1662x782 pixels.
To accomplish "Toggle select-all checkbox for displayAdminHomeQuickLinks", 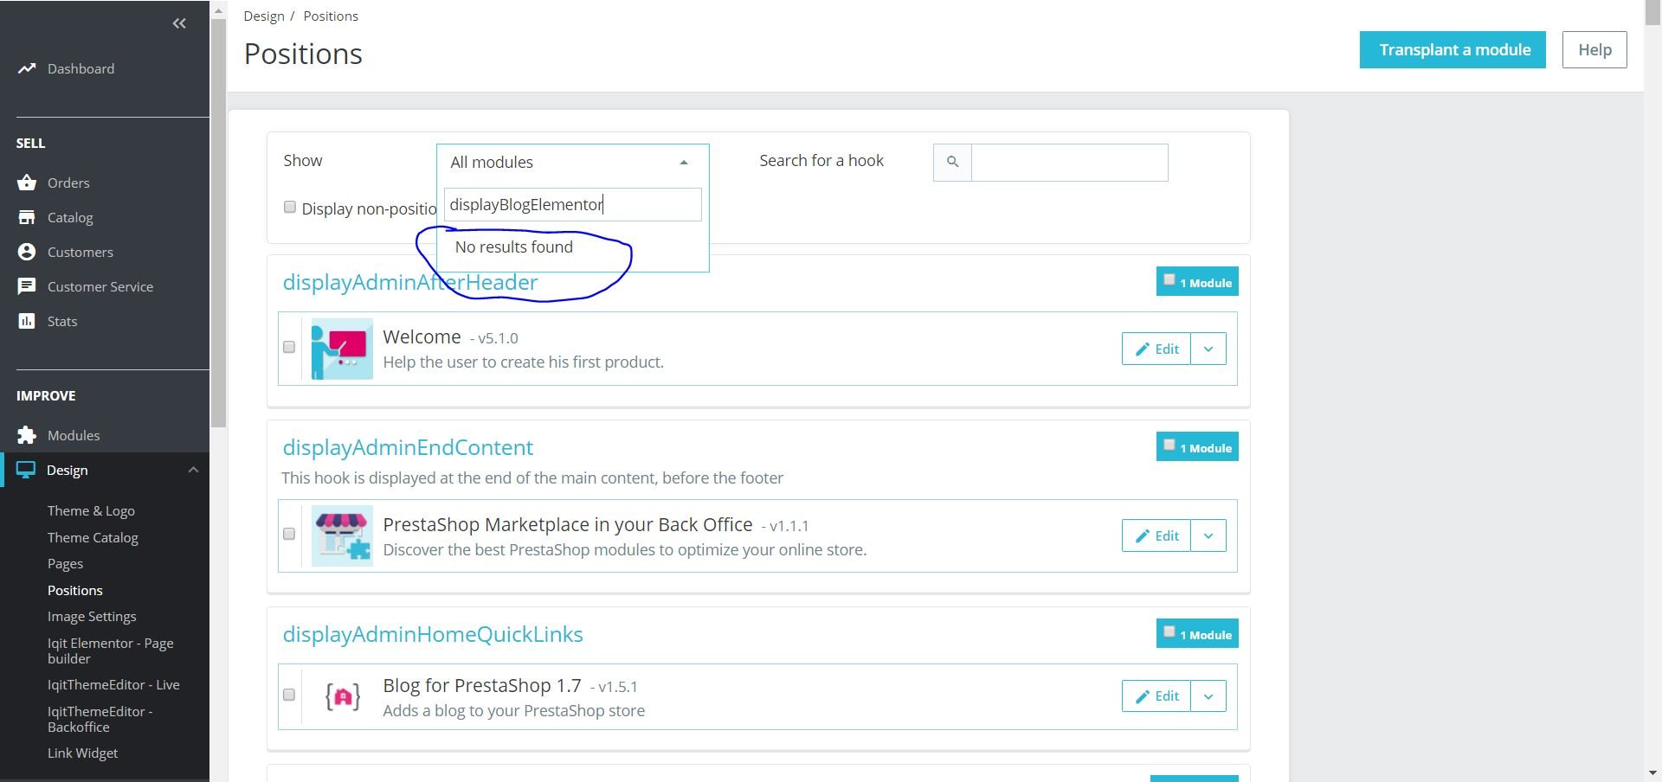I will click(x=1169, y=631).
